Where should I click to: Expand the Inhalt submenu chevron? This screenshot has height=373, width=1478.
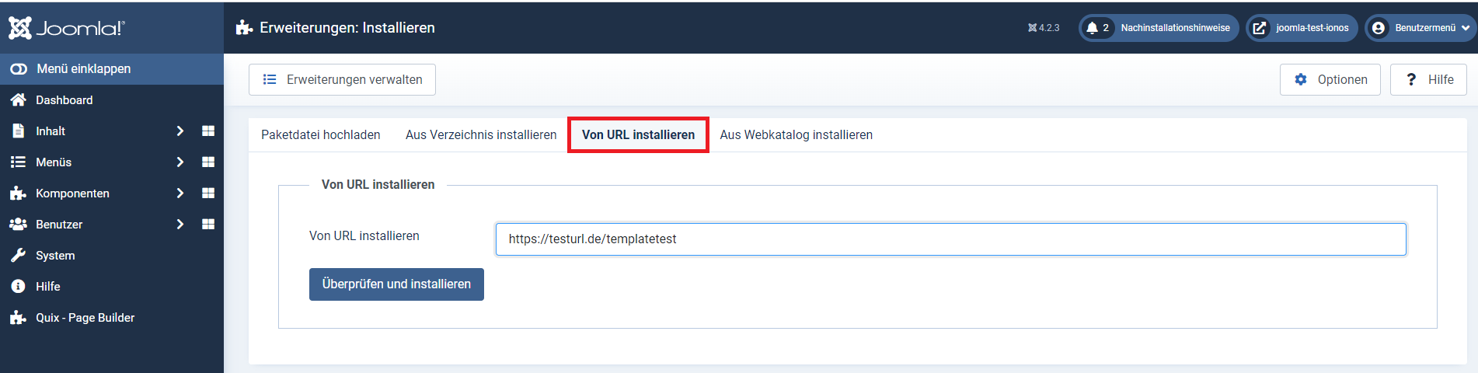(x=180, y=131)
